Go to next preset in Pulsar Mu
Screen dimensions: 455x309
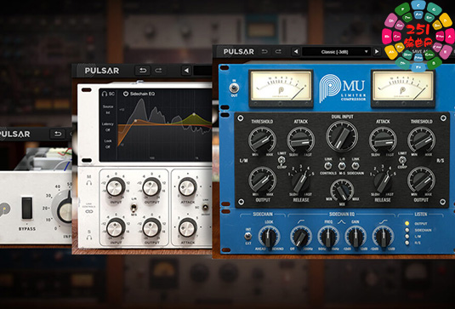tap(377, 52)
